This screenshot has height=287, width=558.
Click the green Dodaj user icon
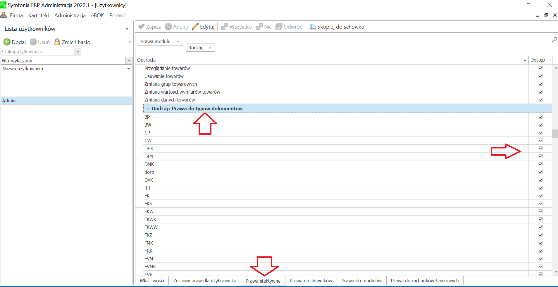click(7, 42)
